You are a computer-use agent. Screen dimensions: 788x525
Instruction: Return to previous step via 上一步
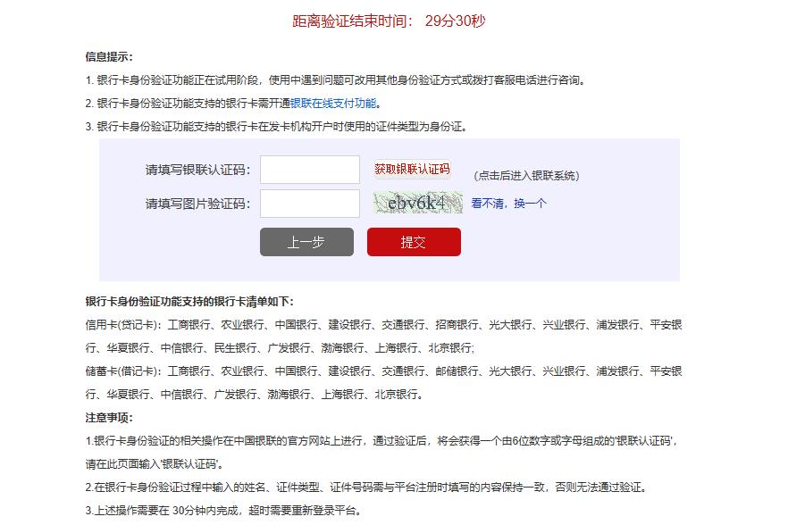pyautogui.click(x=306, y=242)
